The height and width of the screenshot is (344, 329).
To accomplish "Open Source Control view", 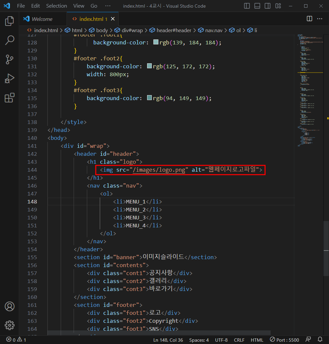I will click(x=9, y=59).
